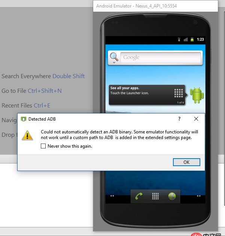Screen dimensions: 225x236
Task: Click the grid icon in apps tip
Action: point(179,93)
